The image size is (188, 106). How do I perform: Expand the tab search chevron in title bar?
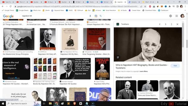[x=168, y=2]
